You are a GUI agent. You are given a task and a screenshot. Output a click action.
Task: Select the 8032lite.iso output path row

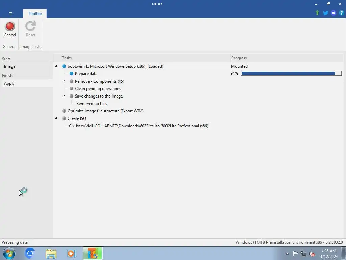click(x=139, y=126)
